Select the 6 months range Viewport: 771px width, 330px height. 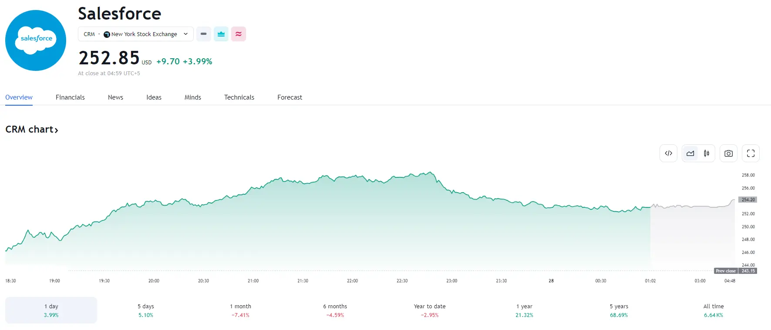335,310
